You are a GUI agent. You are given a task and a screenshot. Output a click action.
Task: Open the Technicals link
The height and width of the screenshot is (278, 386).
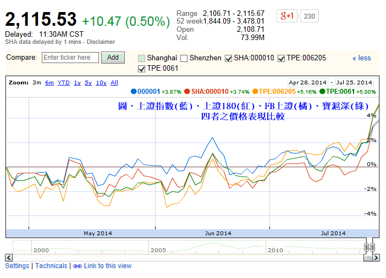pyautogui.click(x=51, y=266)
